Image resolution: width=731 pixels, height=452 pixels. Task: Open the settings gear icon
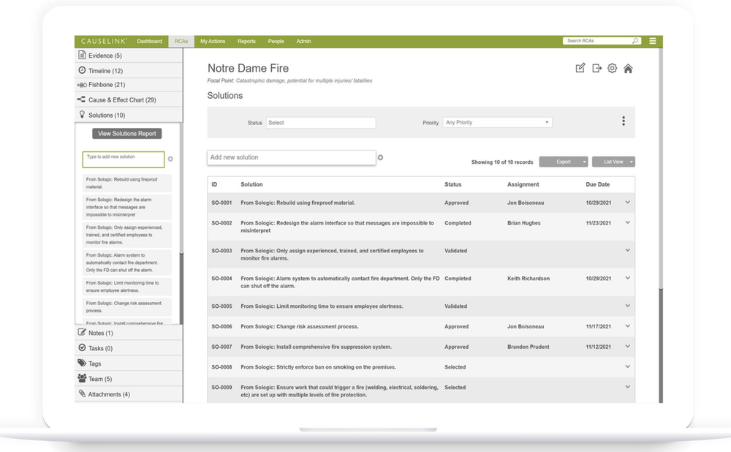(612, 68)
